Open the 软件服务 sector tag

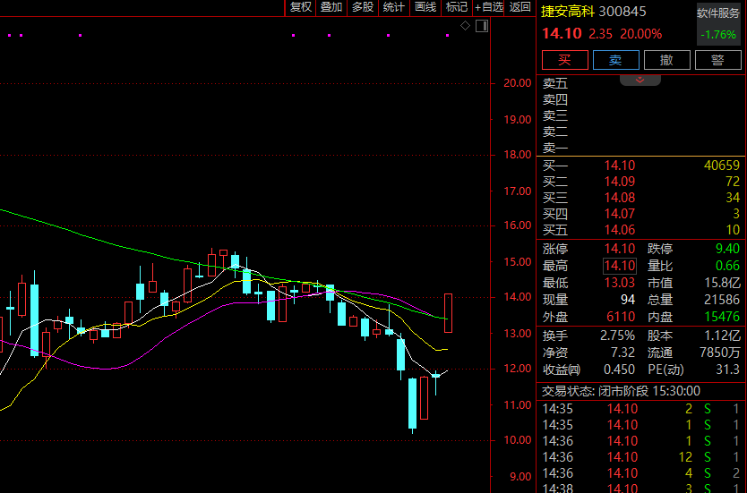[718, 13]
